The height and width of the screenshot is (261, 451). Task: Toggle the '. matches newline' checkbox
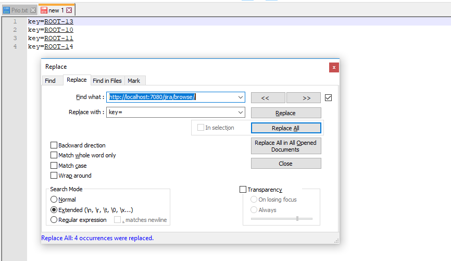click(x=117, y=219)
